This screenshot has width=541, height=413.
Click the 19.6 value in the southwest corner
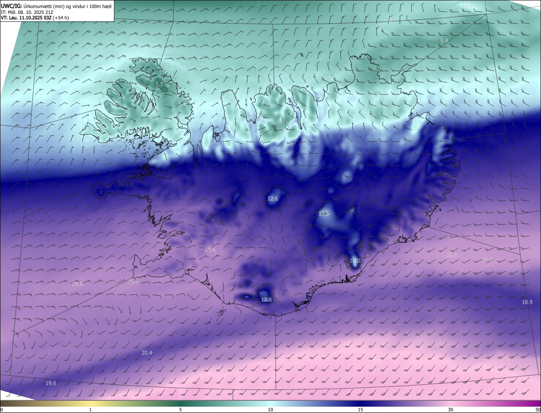click(51, 383)
